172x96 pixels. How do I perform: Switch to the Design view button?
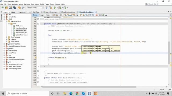click(x=41, y=15)
